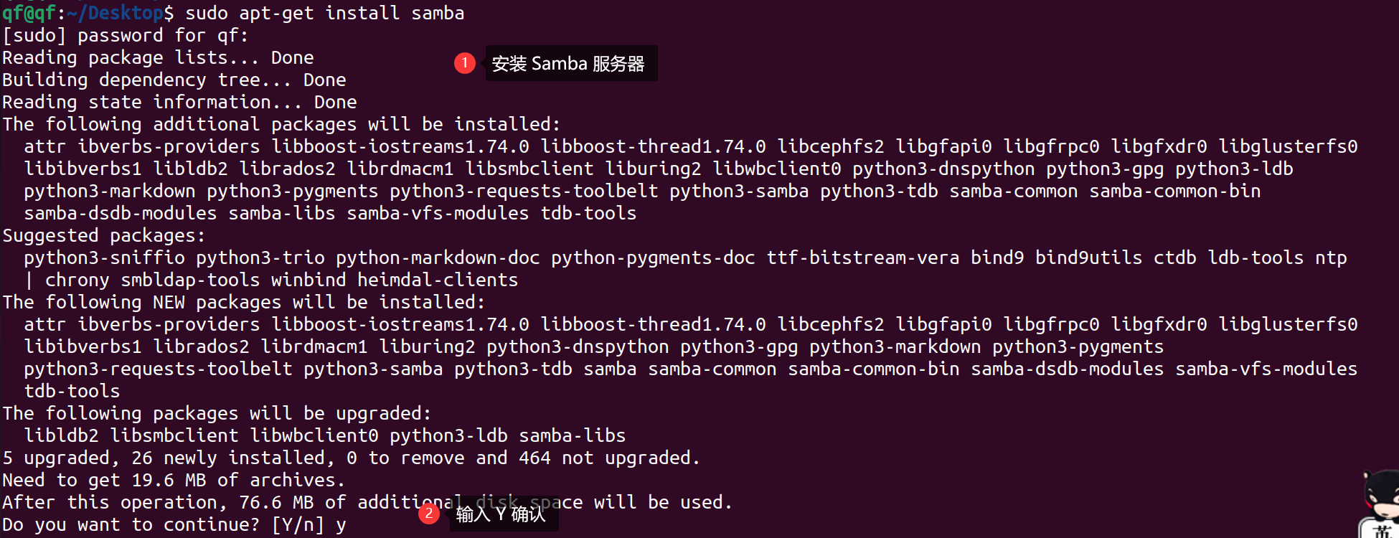This screenshot has width=1399, height=538.
Task: Click the qf@qf prompt text
Action: pos(29,13)
